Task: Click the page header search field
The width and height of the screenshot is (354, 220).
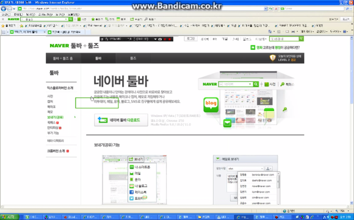Action: click(x=284, y=39)
